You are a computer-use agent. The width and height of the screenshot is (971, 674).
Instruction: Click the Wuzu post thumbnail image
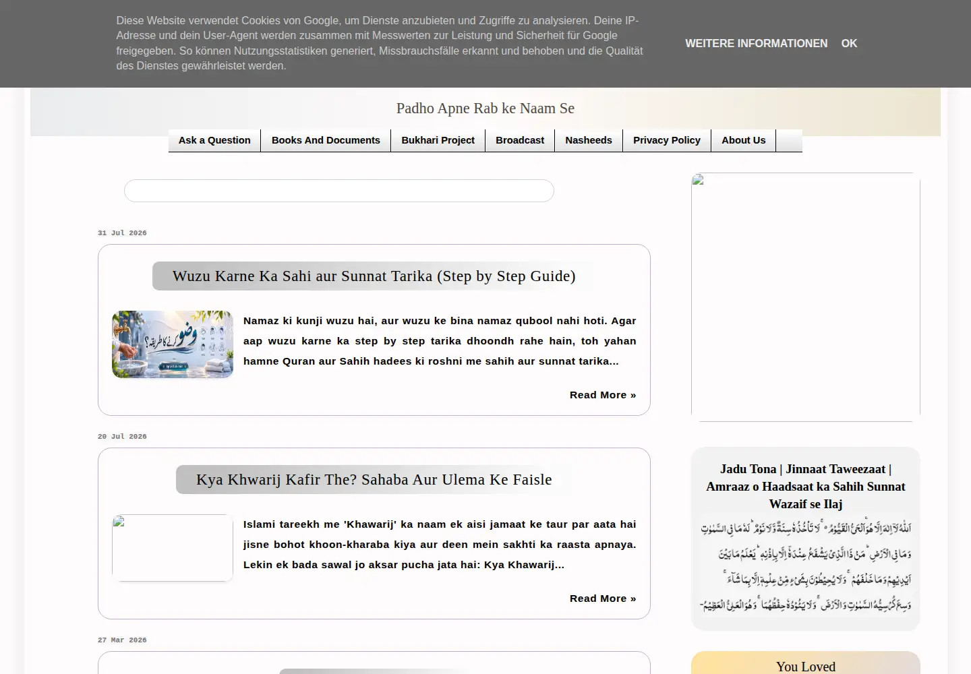[x=173, y=344]
